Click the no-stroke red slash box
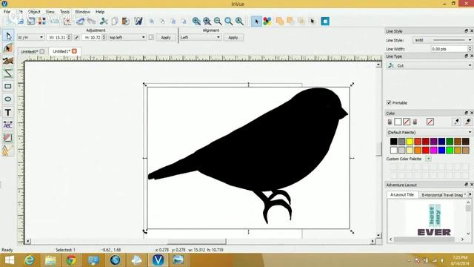The width and height of the screenshot is (474, 267). (x=430, y=122)
